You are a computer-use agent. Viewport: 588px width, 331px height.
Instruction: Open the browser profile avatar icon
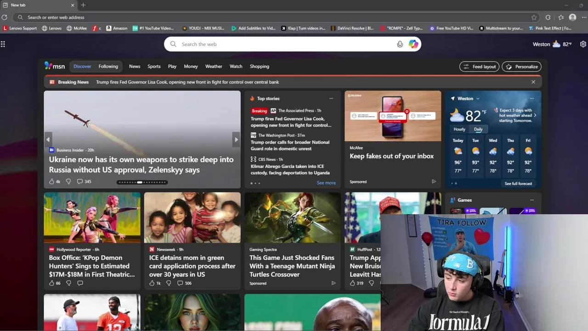(572, 17)
